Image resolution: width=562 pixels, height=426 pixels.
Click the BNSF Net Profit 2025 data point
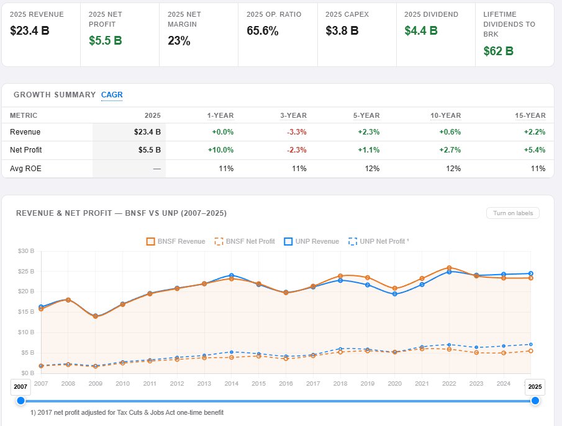[531, 351]
